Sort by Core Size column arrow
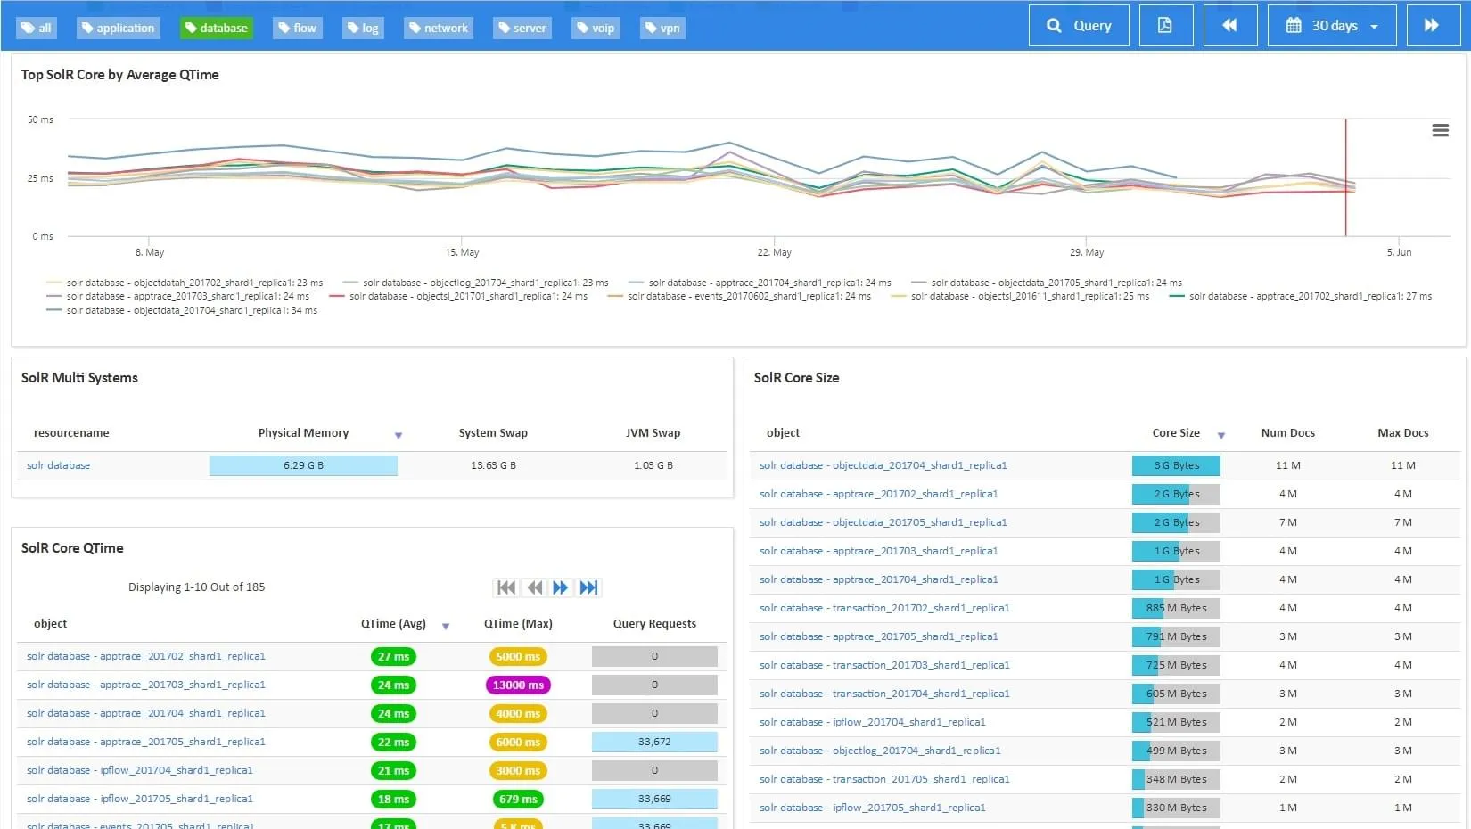The height and width of the screenshot is (829, 1471). click(x=1221, y=435)
